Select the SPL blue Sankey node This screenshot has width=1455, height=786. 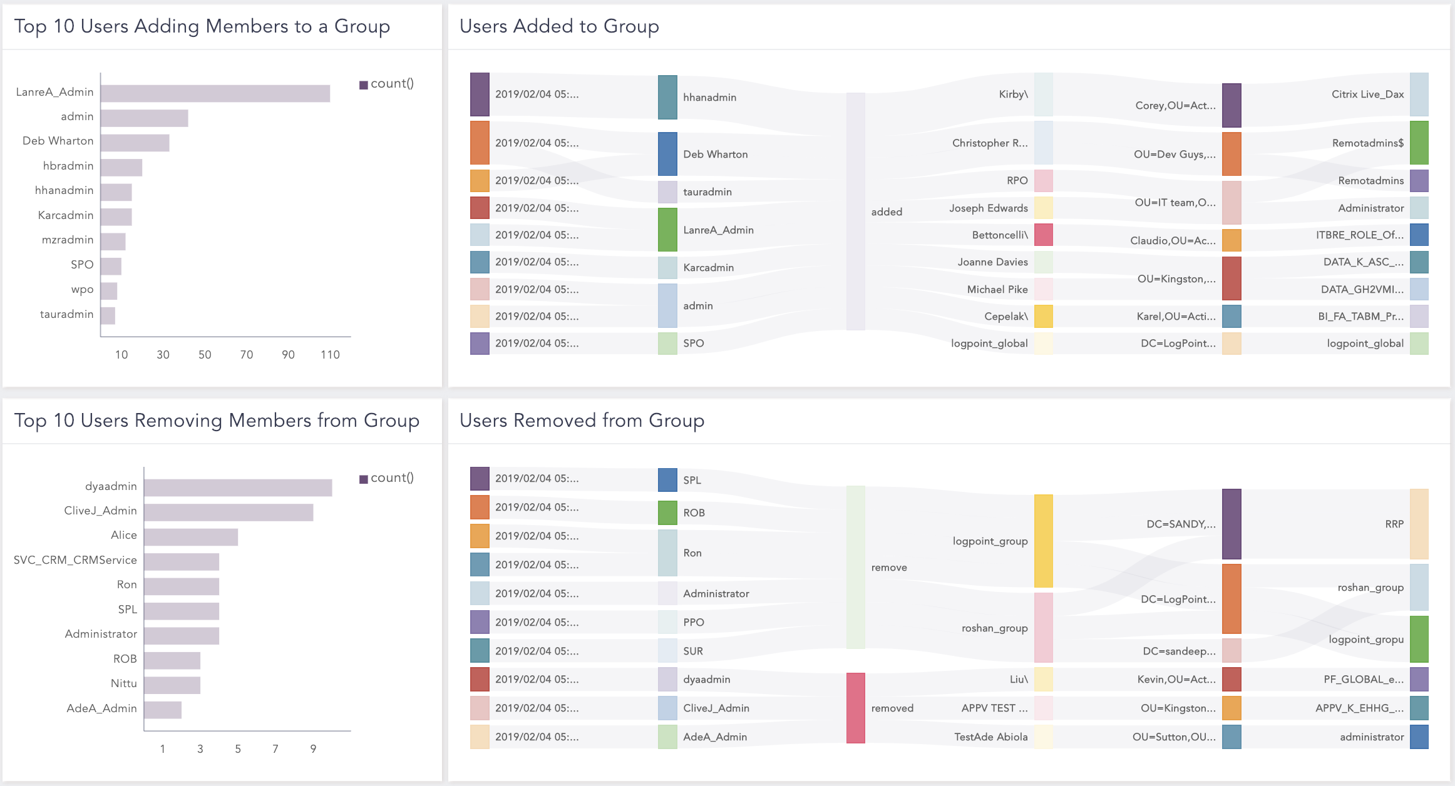point(667,480)
